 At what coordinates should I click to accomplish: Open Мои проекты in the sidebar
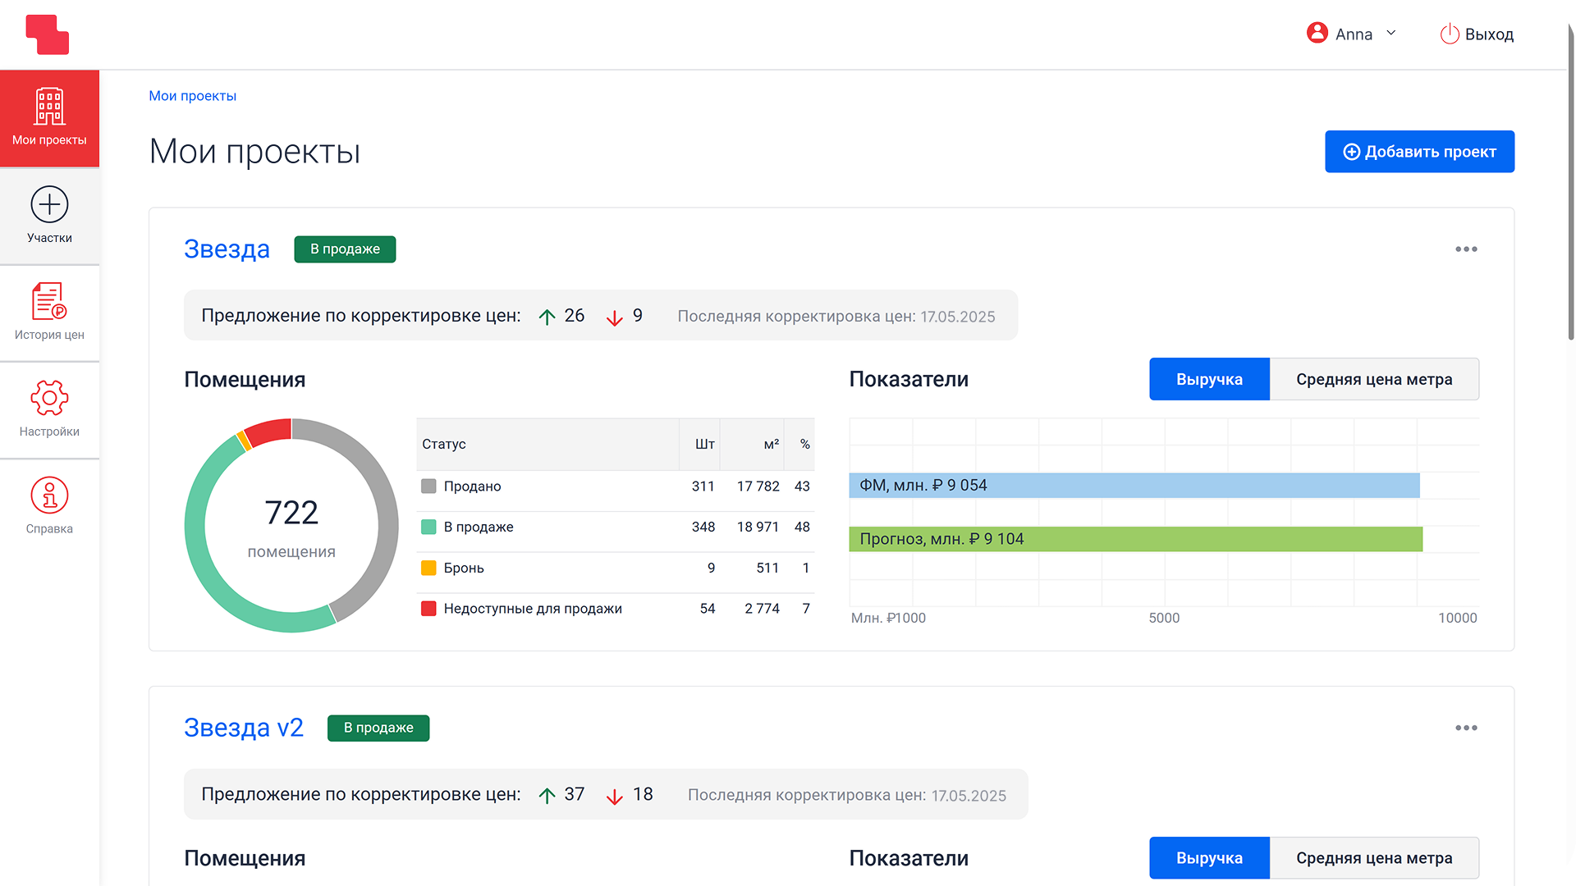[49, 118]
